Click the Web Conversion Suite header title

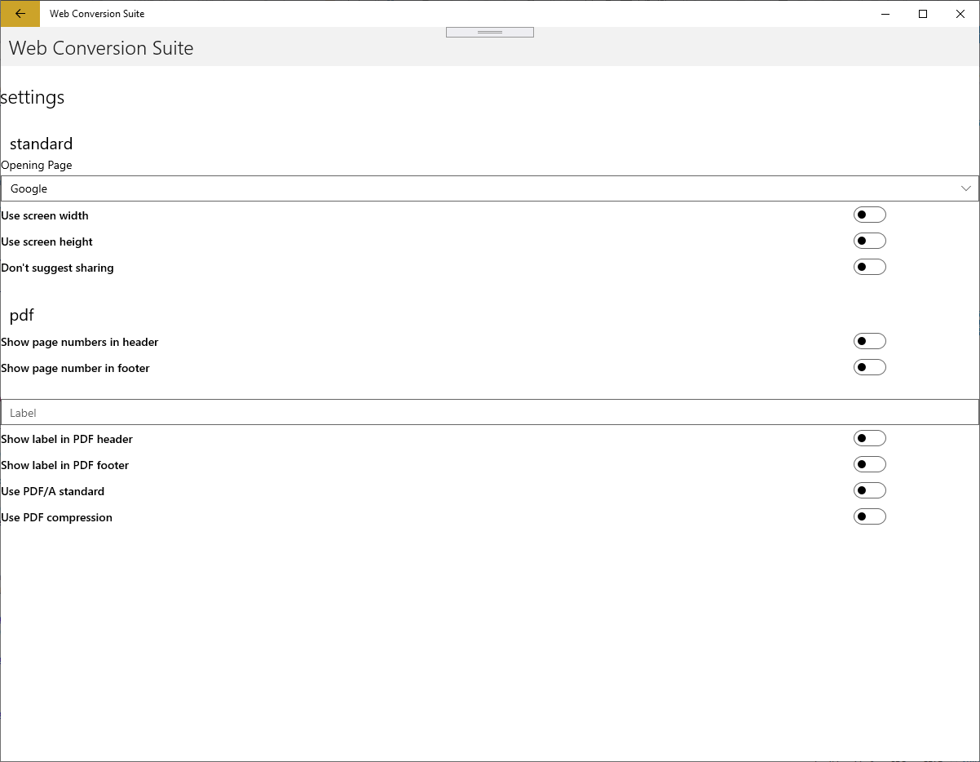click(101, 48)
